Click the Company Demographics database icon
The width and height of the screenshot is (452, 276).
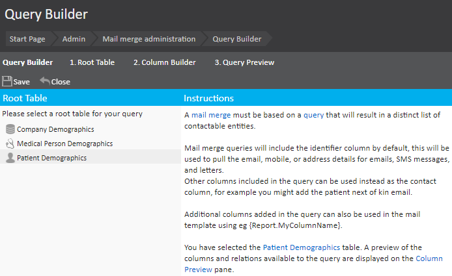click(x=10, y=129)
